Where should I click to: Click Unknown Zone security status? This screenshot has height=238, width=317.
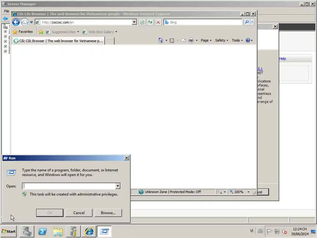[173, 192]
